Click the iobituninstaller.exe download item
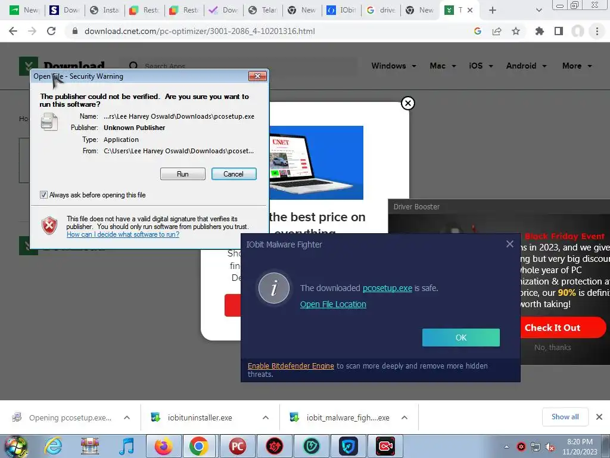 tap(200, 417)
